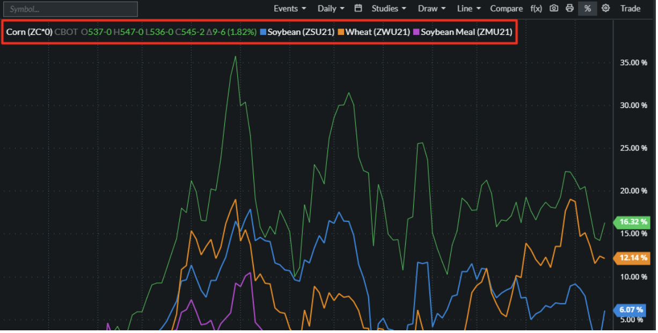Click the Soybean blue color swatch

pyautogui.click(x=263, y=32)
